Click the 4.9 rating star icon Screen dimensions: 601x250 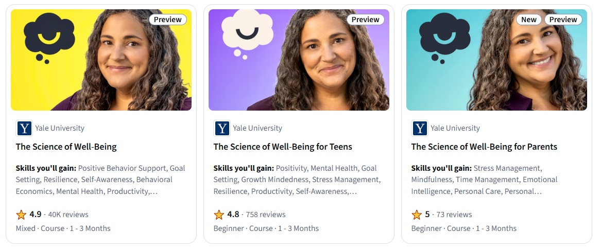[21, 215]
